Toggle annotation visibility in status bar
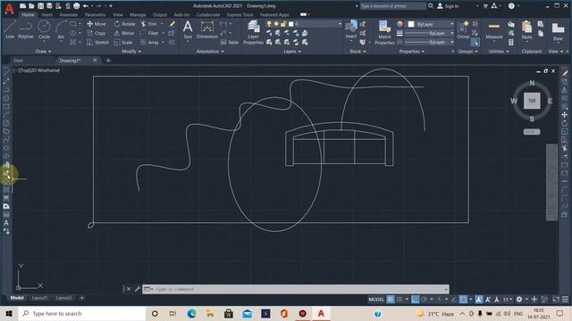572x321 pixels. coord(479,300)
